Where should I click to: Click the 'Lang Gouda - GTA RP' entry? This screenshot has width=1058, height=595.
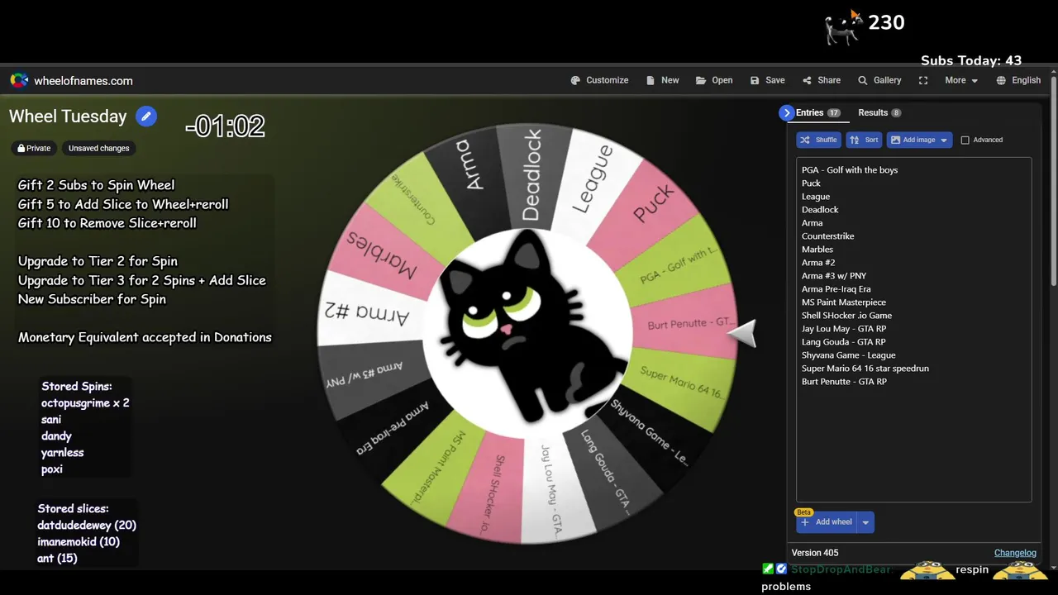pos(843,342)
